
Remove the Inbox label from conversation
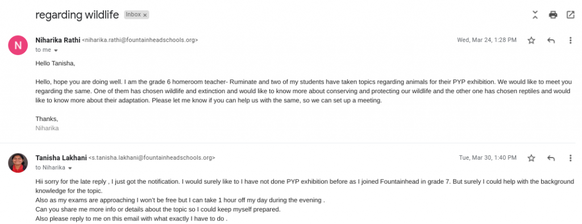click(x=145, y=15)
